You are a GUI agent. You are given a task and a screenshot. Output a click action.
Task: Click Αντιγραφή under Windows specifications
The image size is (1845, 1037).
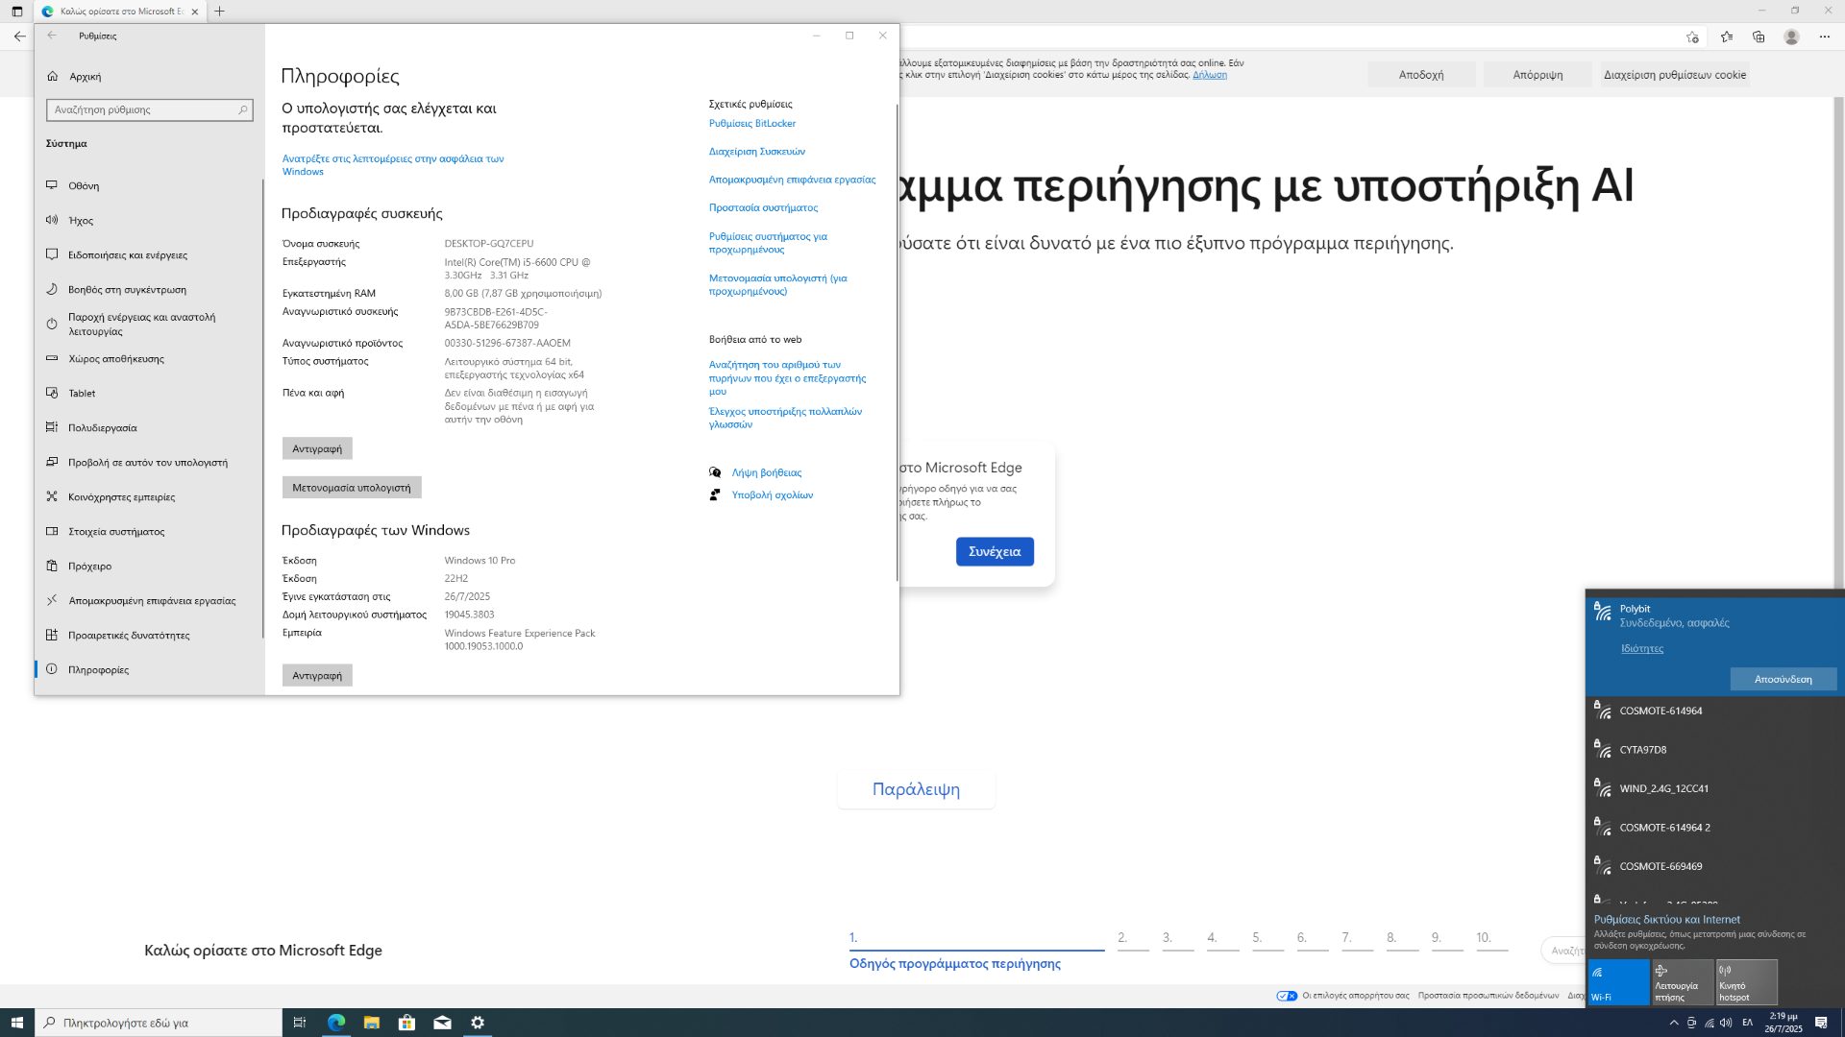coord(317,675)
